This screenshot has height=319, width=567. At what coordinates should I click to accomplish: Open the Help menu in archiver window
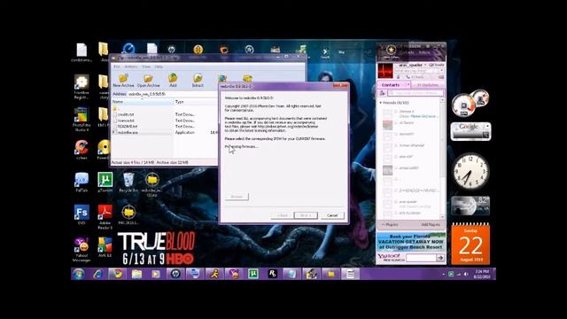[159, 66]
